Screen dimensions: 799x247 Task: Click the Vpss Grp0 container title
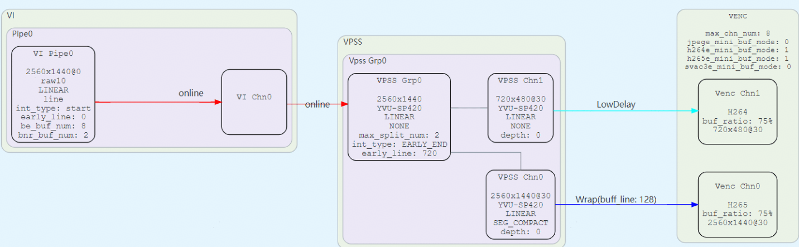click(x=368, y=60)
